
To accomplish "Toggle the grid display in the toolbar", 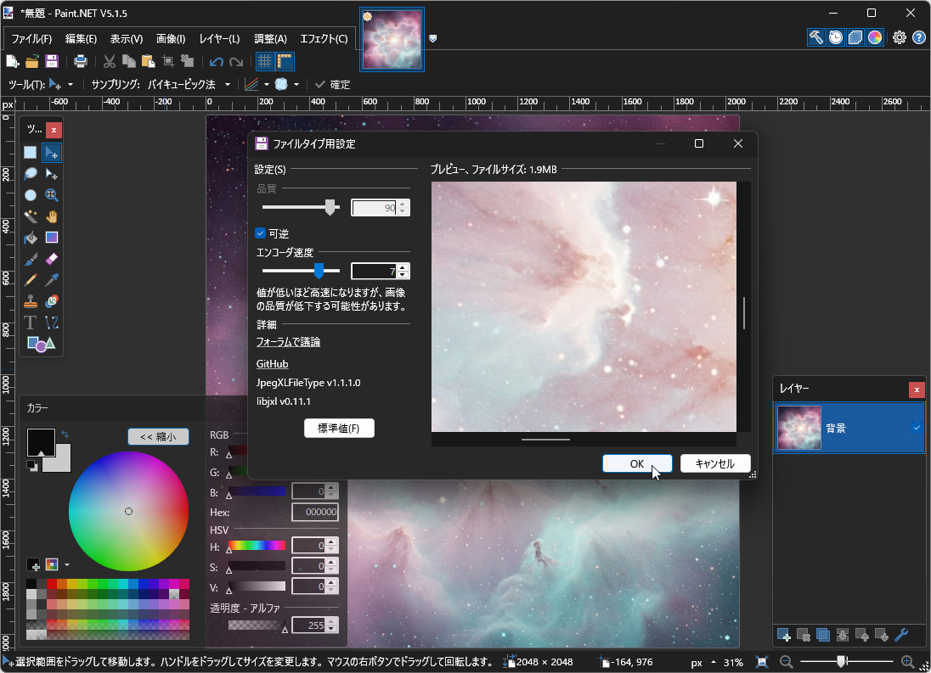I will click(x=264, y=61).
